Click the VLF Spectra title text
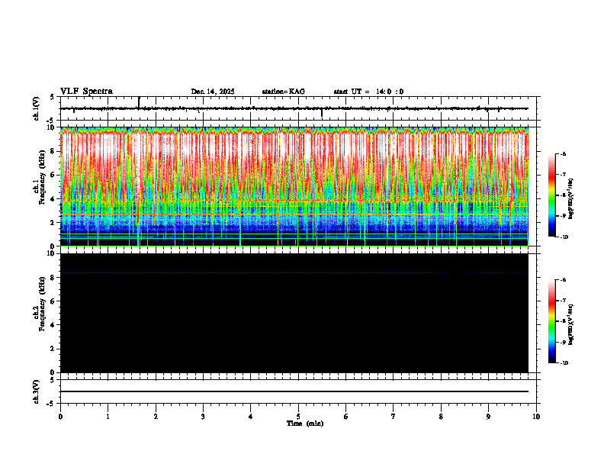The height and width of the screenshot is (467, 604). 86,92
